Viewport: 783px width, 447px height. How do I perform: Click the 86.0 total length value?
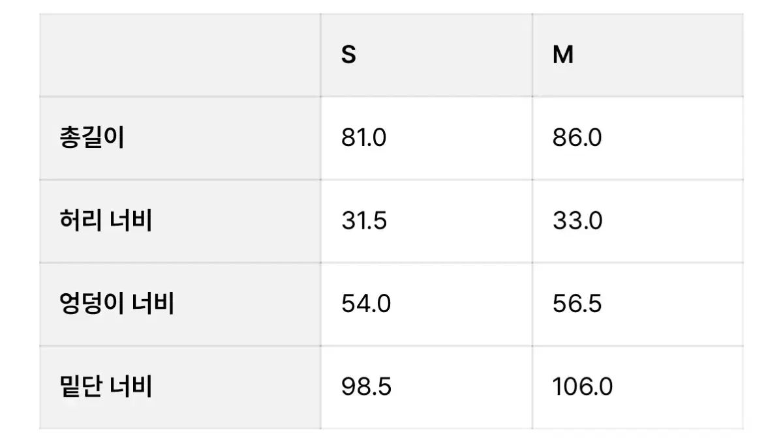(577, 138)
